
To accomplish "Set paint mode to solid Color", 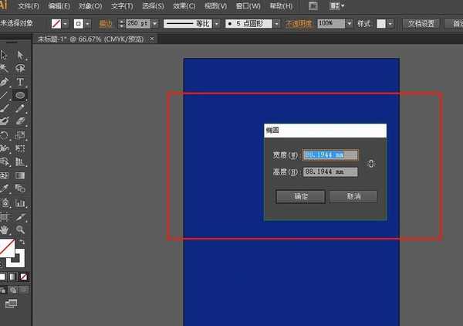I will [x=2, y=277].
